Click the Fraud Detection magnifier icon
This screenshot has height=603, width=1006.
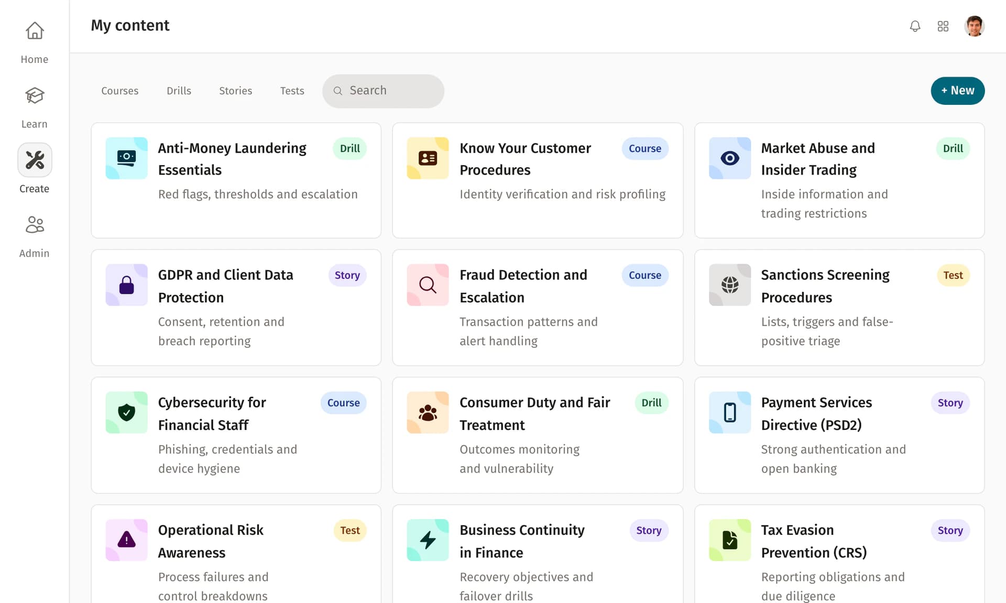pyautogui.click(x=428, y=285)
